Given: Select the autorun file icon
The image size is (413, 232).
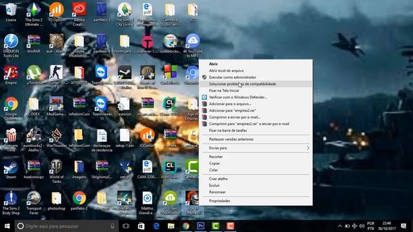Looking at the screenshot, I should [125, 106].
